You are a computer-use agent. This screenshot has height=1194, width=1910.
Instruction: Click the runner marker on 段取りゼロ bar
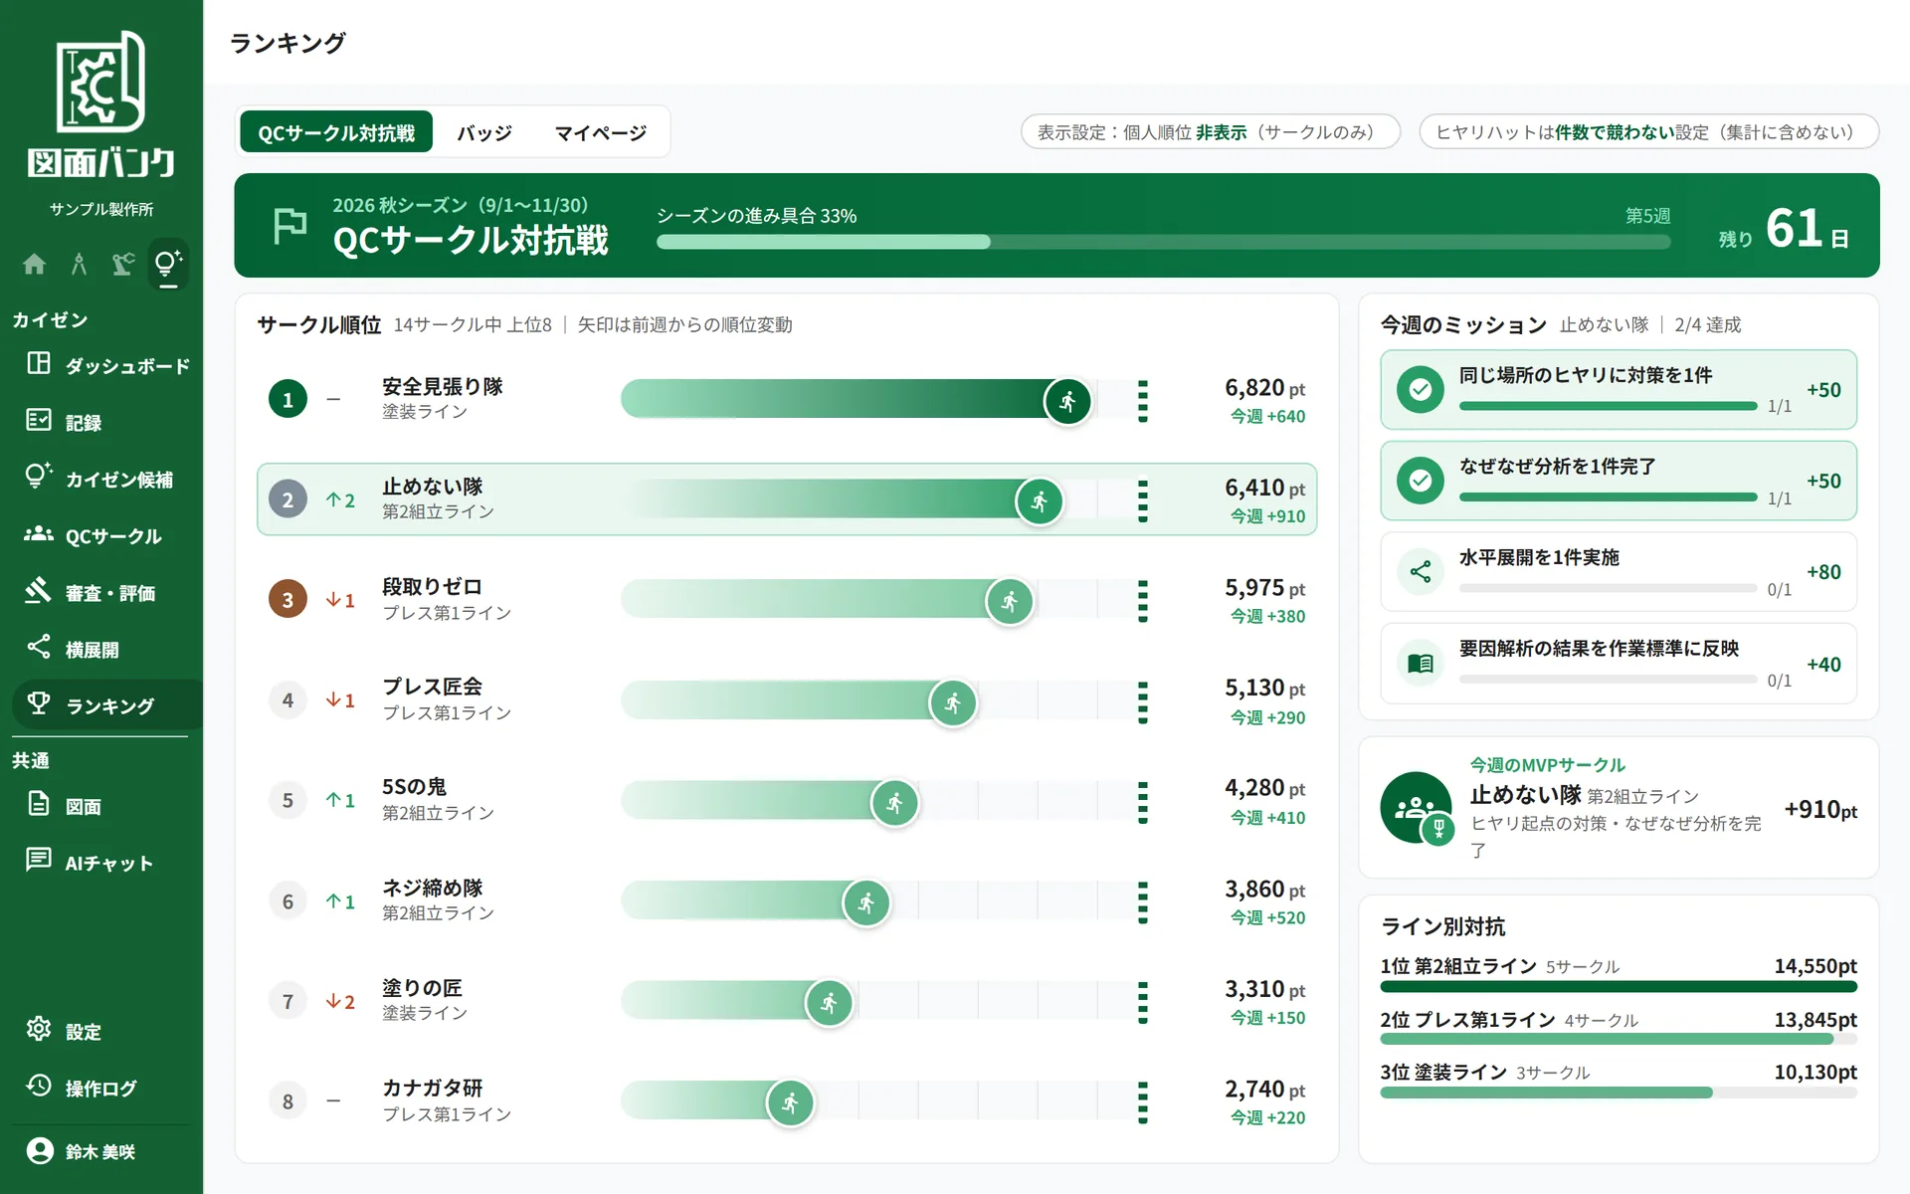coord(1010,601)
